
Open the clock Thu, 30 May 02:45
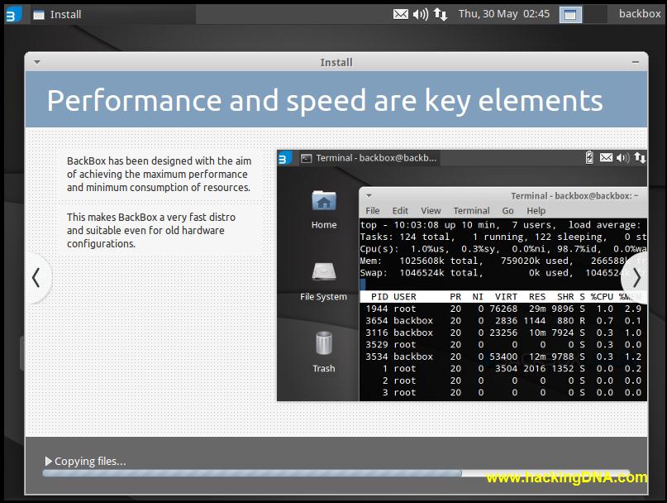(503, 14)
